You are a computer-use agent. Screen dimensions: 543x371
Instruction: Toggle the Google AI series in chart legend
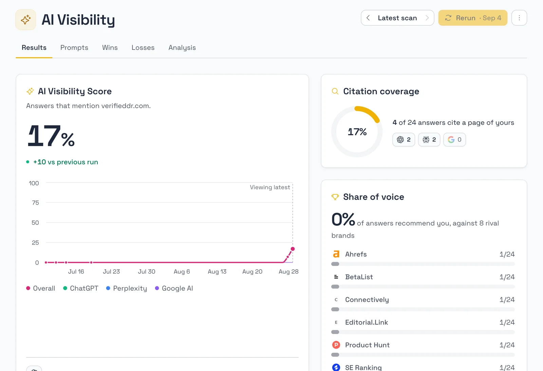click(x=174, y=288)
